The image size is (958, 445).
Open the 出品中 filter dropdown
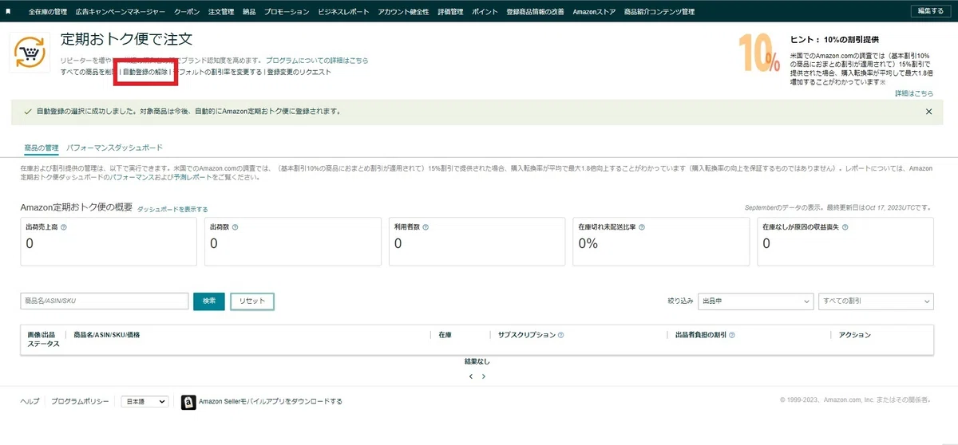click(x=755, y=301)
